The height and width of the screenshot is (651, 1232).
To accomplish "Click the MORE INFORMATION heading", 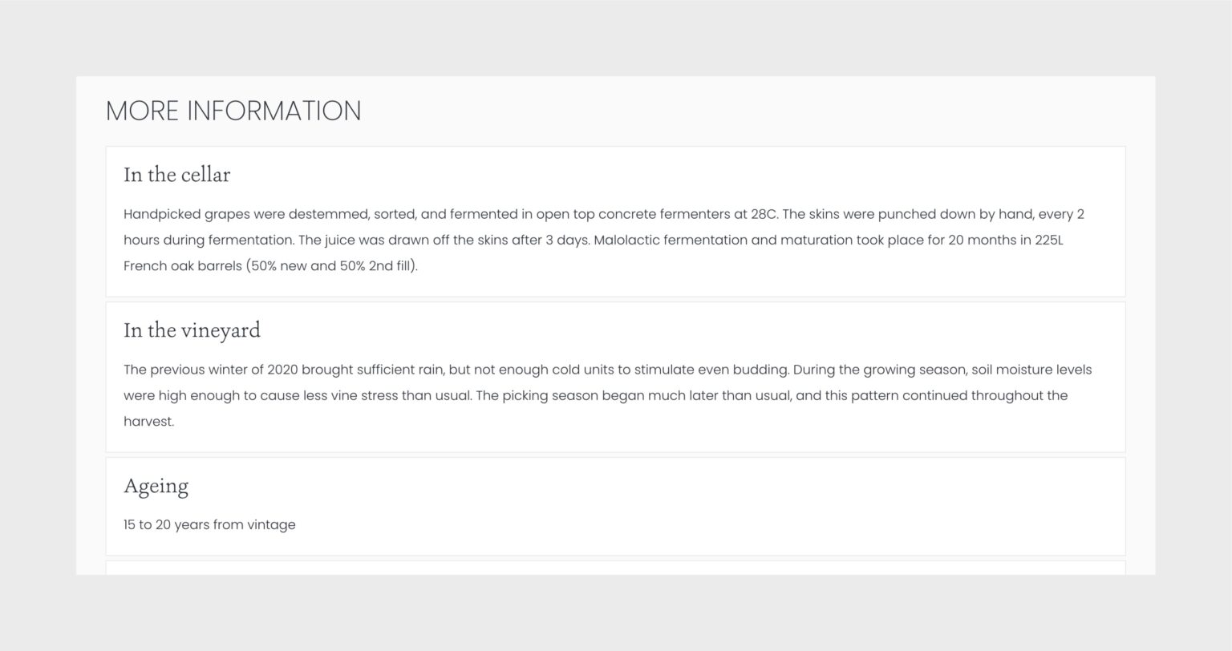I will point(233,111).
